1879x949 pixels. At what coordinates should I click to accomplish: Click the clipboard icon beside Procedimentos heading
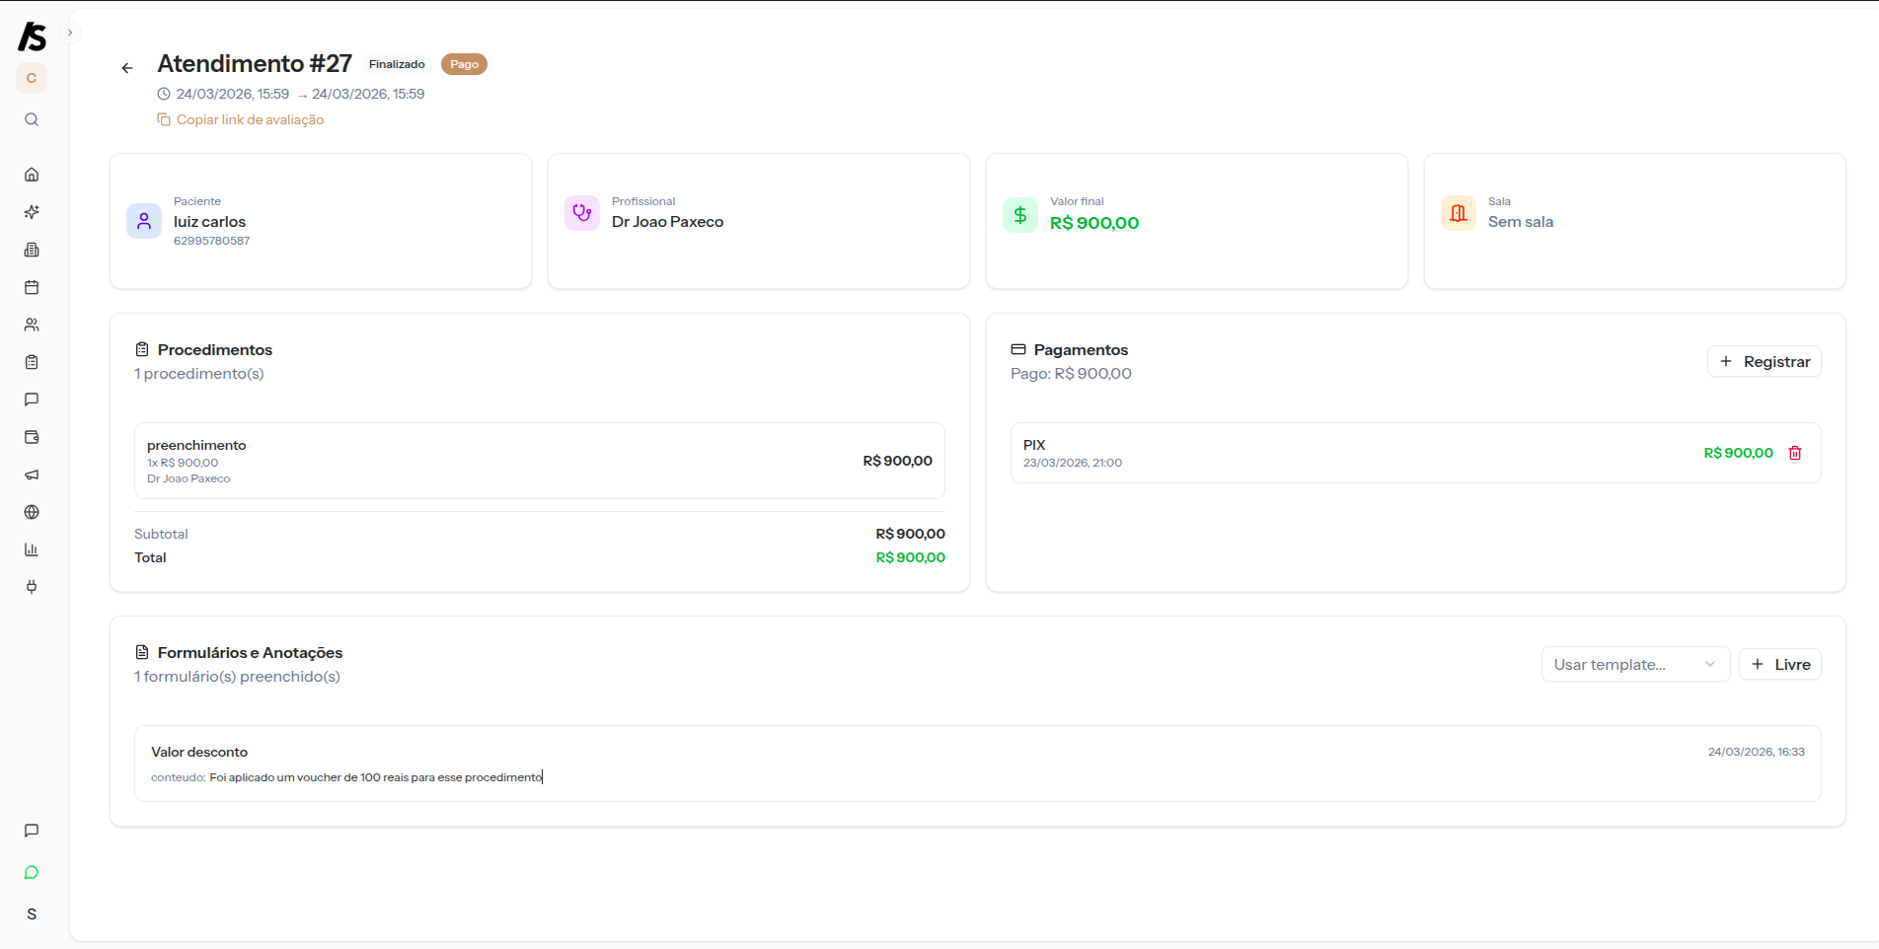click(142, 349)
